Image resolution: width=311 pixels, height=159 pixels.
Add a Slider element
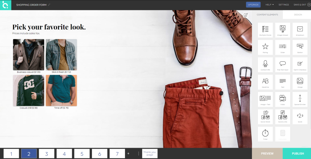pos(282,48)
